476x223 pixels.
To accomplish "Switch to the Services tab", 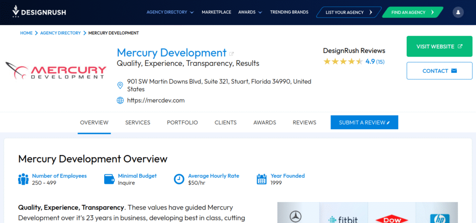I will [138, 123].
